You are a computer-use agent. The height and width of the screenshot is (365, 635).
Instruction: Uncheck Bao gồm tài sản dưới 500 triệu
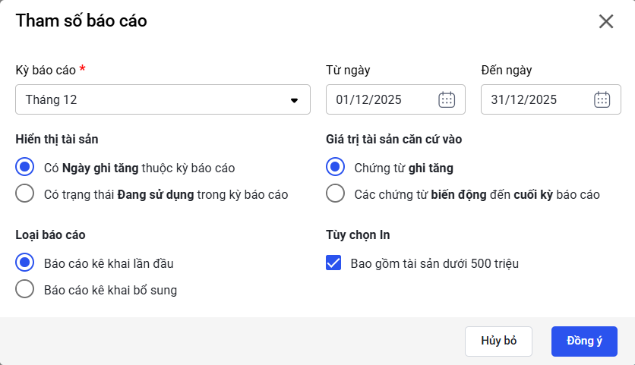pyautogui.click(x=333, y=263)
